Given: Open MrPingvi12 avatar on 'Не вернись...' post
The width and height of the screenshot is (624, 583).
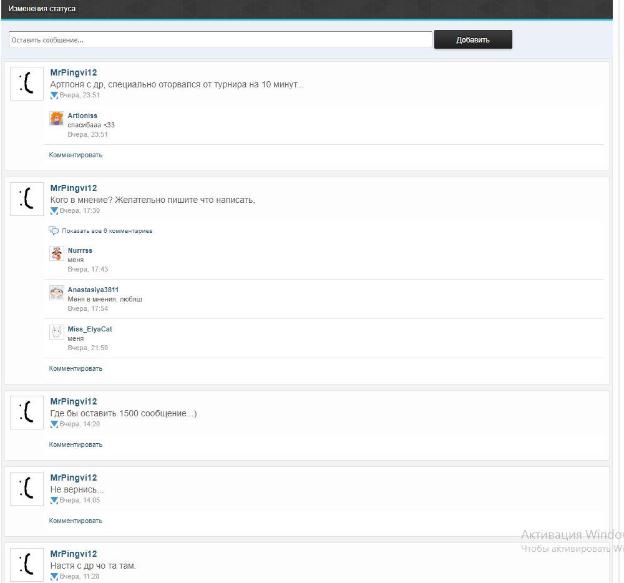Looking at the screenshot, I should (x=27, y=488).
